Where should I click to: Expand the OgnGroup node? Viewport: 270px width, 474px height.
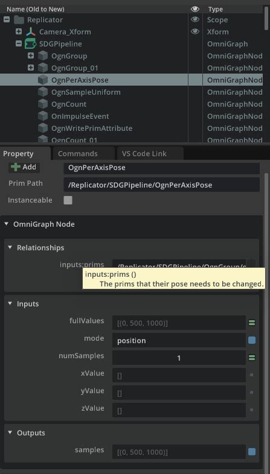31,55
